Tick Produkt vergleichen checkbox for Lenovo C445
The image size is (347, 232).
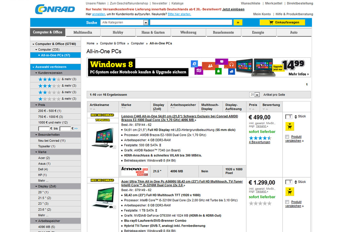click(x=287, y=137)
